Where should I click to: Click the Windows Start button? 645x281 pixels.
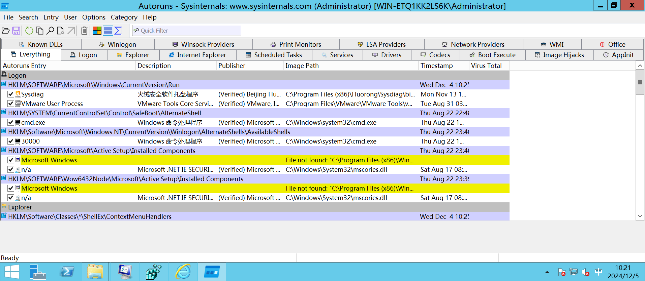[x=12, y=272]
